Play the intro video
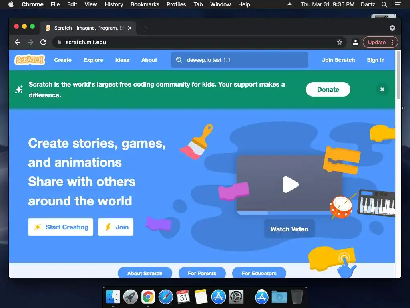Screen dimensions: 410x308 [x=290, y=184]
